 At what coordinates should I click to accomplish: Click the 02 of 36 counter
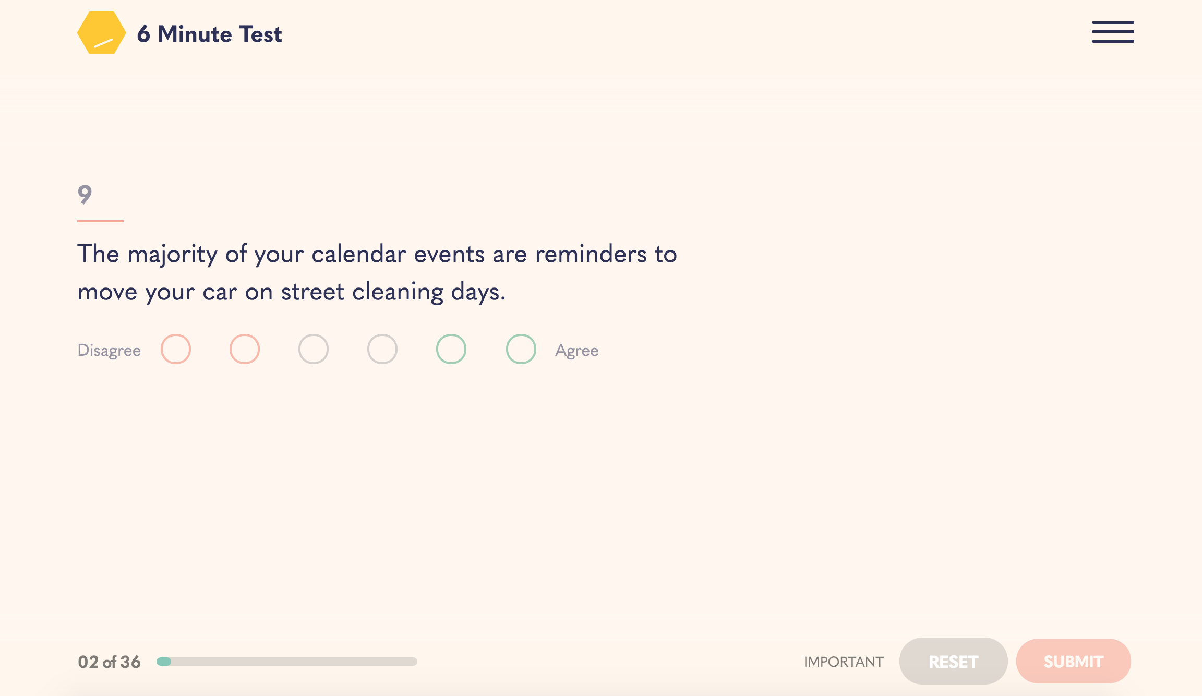109,662
